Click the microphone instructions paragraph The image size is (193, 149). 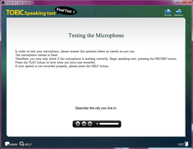tap(96, 59)
